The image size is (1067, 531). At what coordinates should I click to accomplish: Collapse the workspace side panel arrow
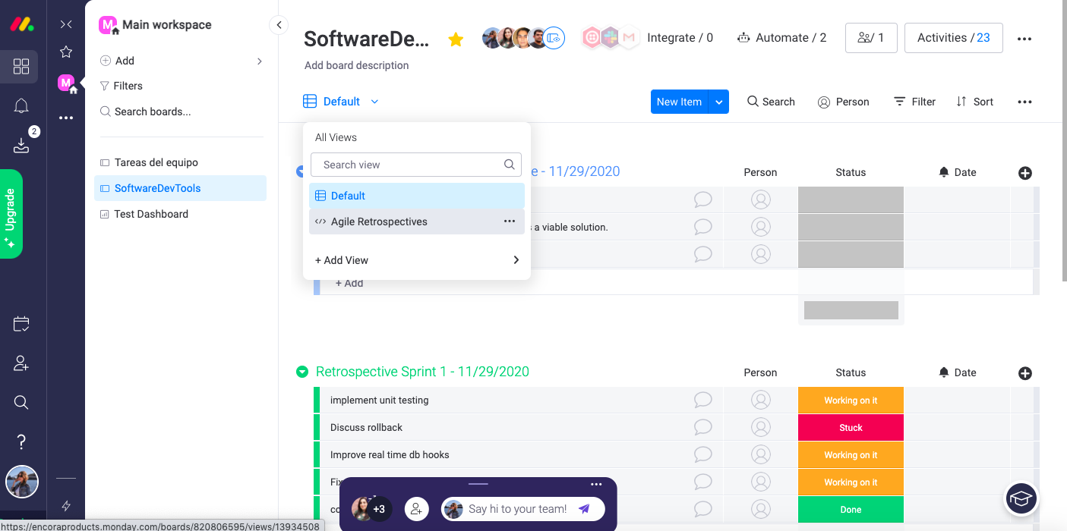tap(279, 25)
